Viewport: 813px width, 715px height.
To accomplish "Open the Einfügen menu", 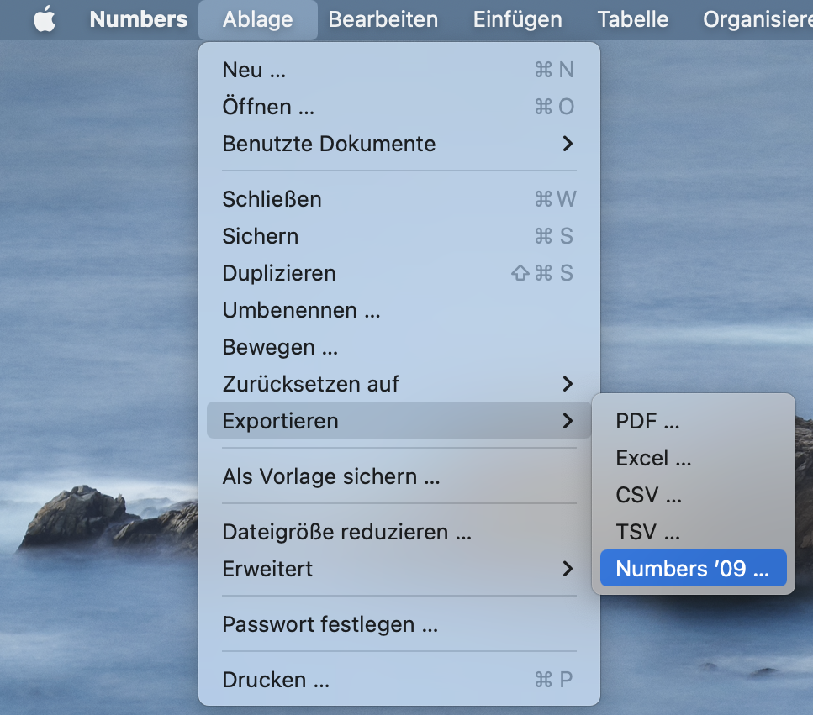I will tap(517, 19).
